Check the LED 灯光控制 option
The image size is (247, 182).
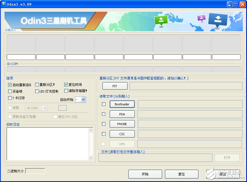pos(37,91)
